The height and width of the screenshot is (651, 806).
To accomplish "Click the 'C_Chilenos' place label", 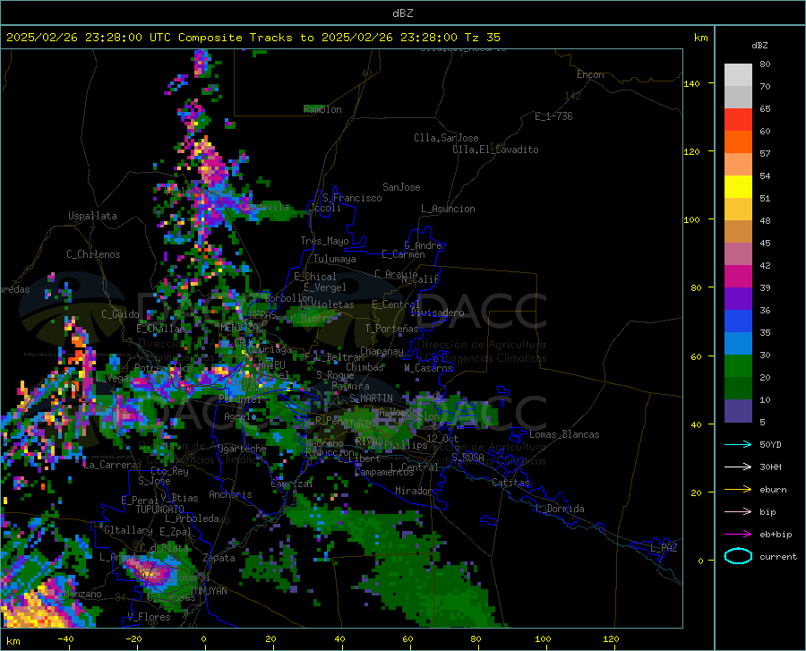I will pyautogui.click(x=93, y=254).
